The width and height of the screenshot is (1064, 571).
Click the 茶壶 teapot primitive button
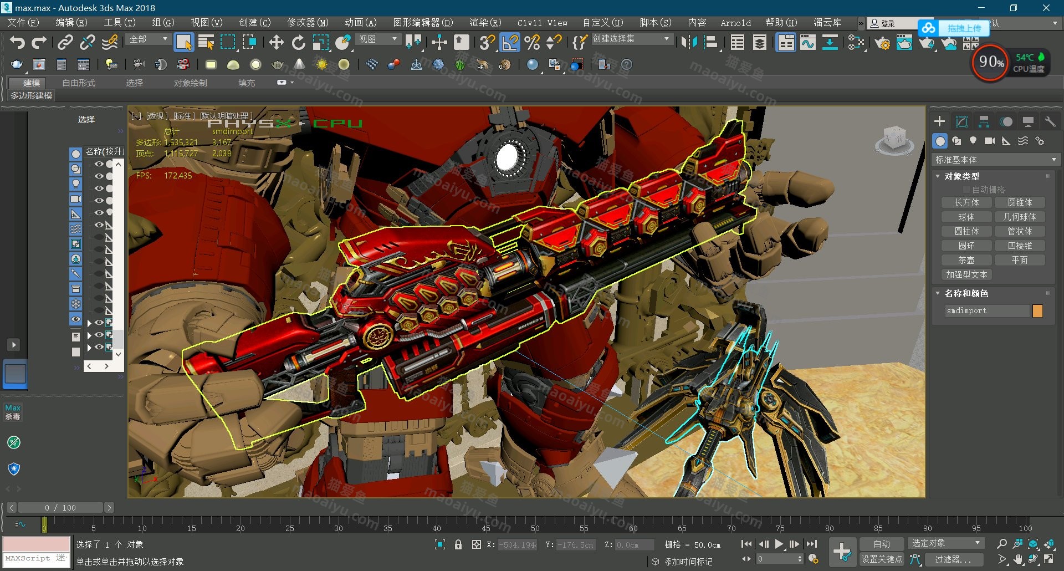point(966,260)
